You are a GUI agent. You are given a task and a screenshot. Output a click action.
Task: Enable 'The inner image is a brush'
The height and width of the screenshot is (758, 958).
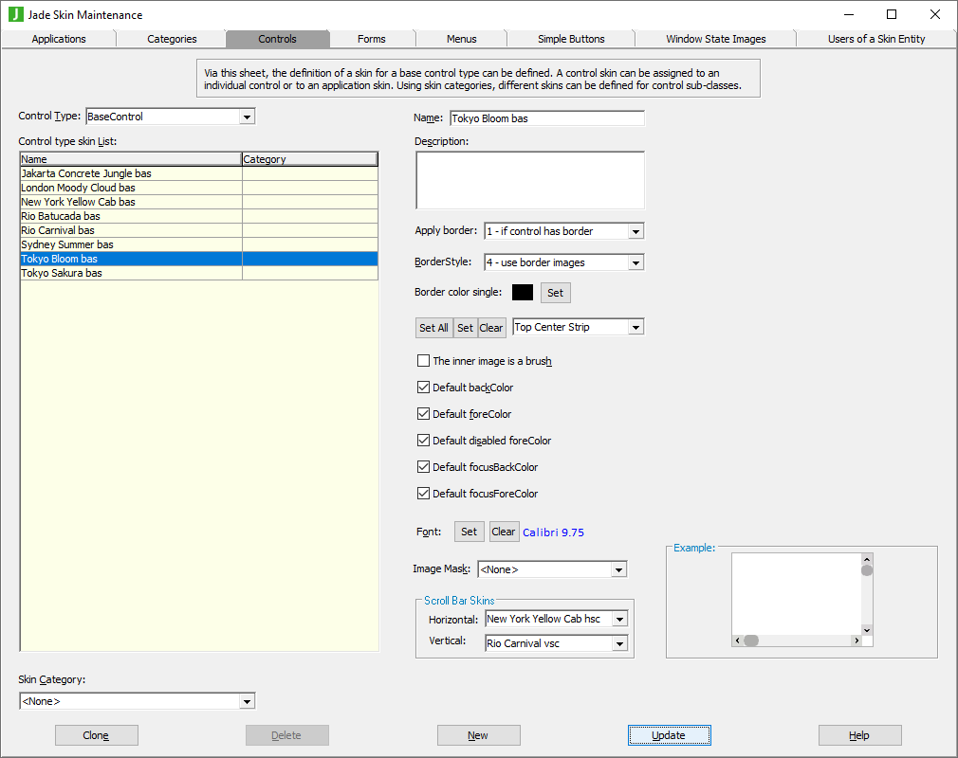pyautogui.click(x=424, y=361)
